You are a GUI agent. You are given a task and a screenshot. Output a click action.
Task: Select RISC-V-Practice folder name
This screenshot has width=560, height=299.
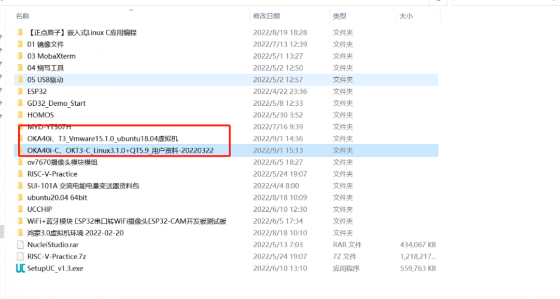52,174
